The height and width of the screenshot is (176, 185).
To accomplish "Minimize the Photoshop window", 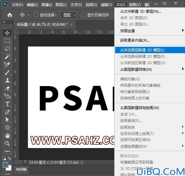I will click(156, 4).
